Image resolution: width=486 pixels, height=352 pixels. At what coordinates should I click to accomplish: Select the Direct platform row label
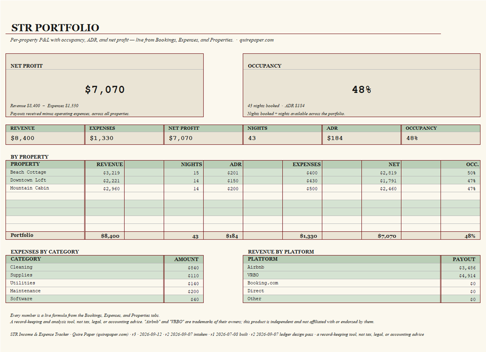pyautogui.click(x=256, y=291)
